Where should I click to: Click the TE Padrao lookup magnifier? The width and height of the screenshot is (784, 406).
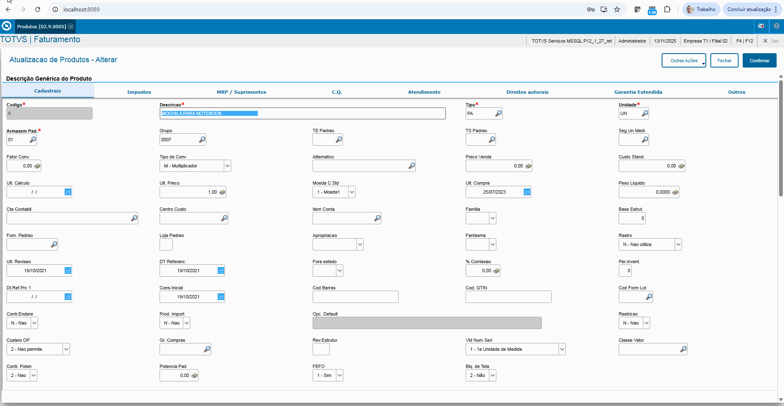pos(338,140)
